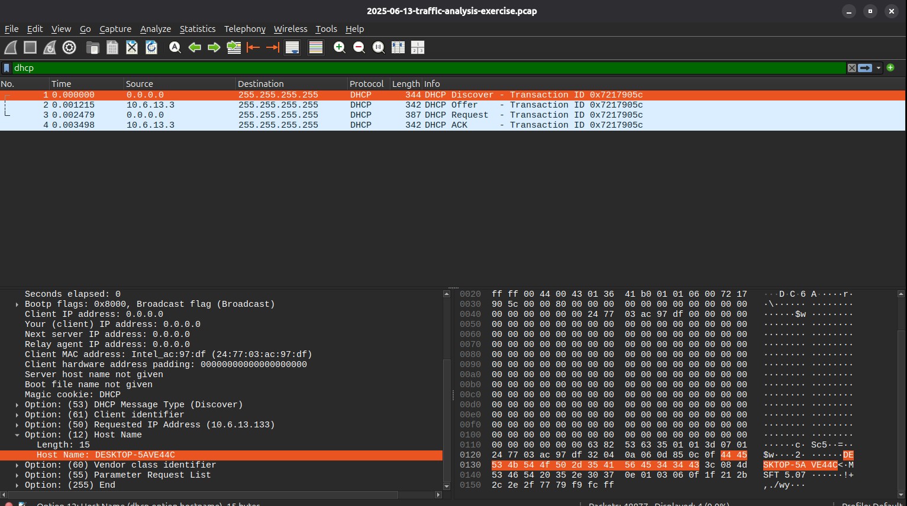Select the DHCP ACK packet row
The image size is (907, 506).
coord(453,125)
